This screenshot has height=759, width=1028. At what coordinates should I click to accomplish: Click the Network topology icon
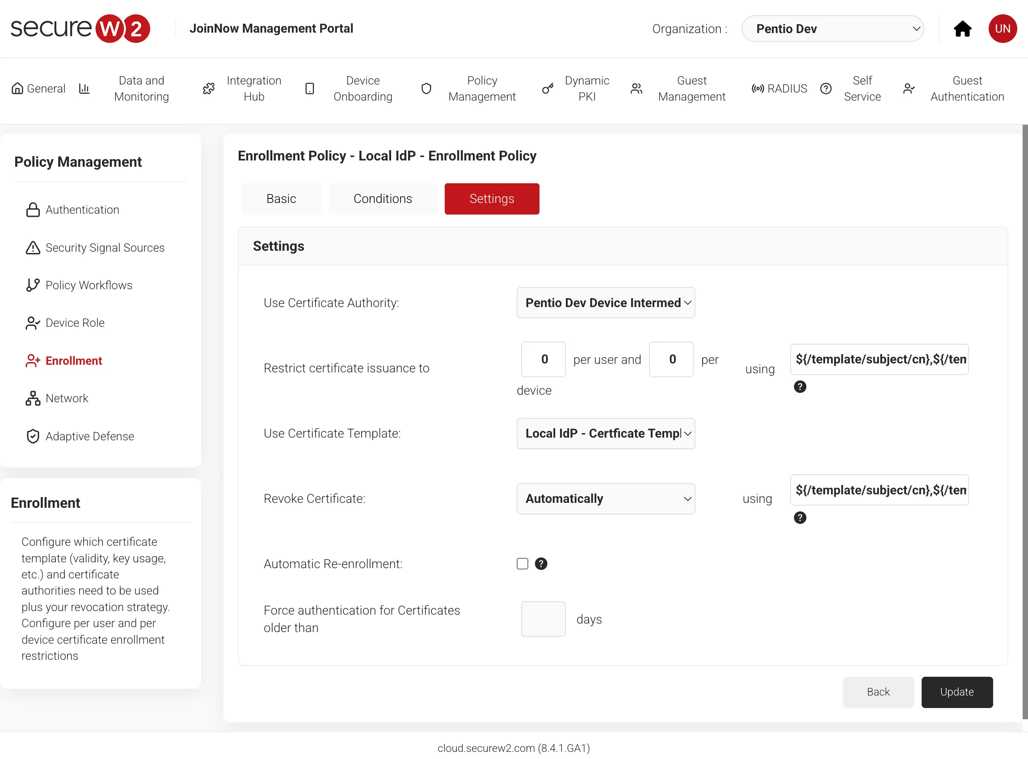tap(33, 398)
